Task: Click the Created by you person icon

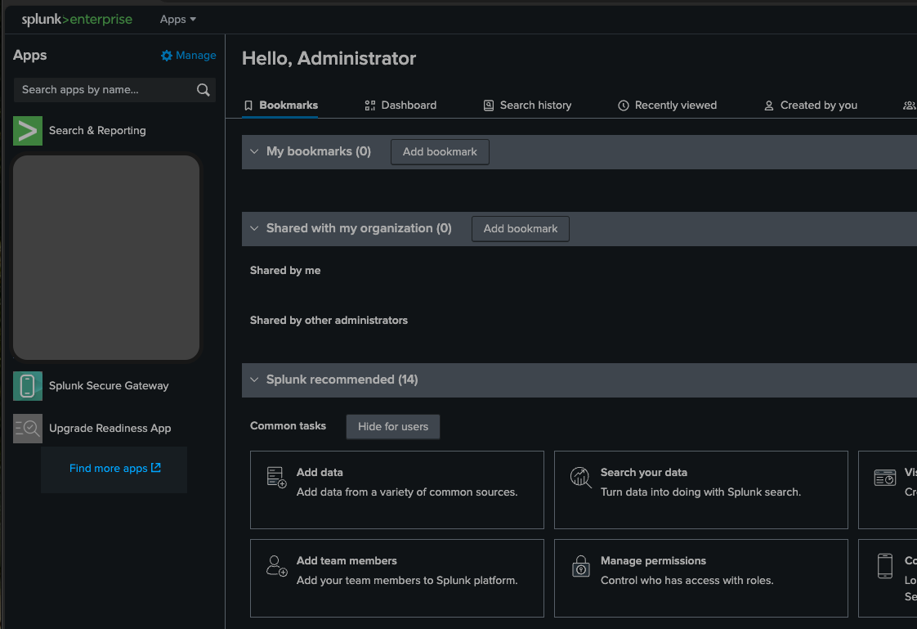Action: (769, 106)
